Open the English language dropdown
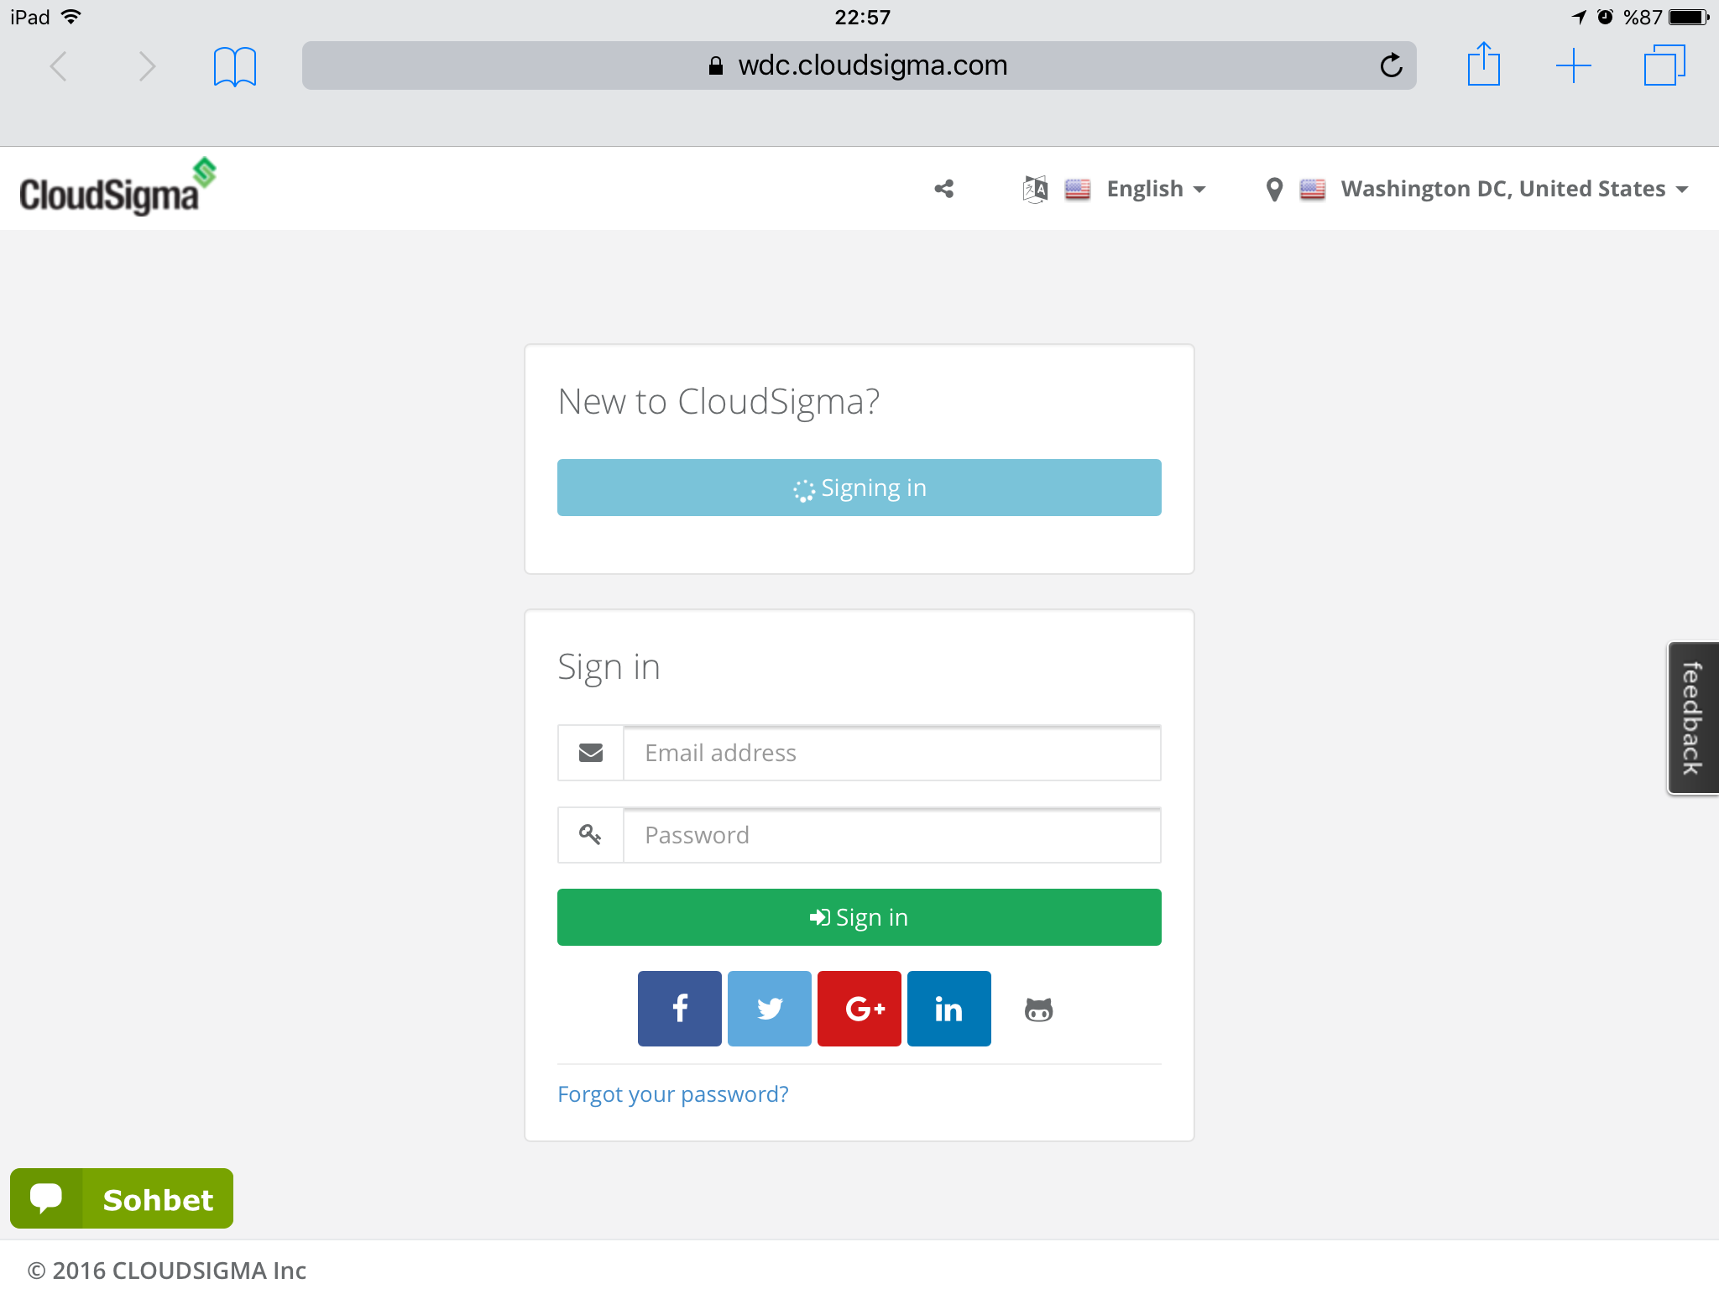Image resolution: width=1719 pixels, height=1289 pixels. click(1156, 189)
